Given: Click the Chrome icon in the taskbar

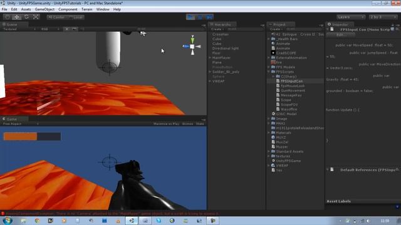Looking at the screenshot, I should (x=38, y=221).
